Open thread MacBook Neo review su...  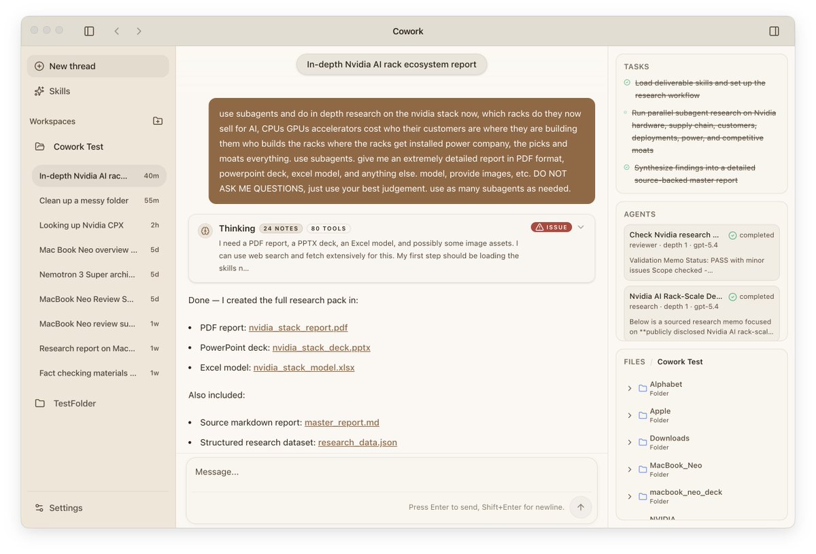[x=99, y=324]
